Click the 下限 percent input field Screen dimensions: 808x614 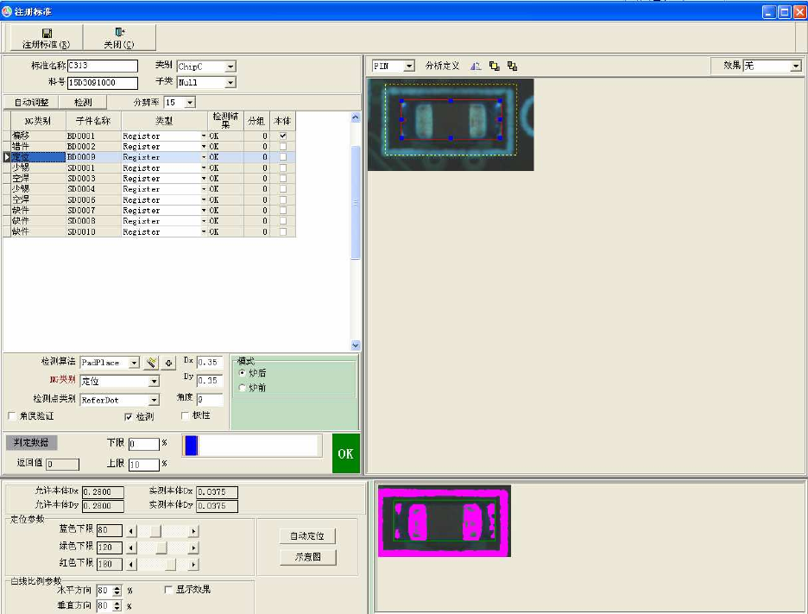point(144,444)
